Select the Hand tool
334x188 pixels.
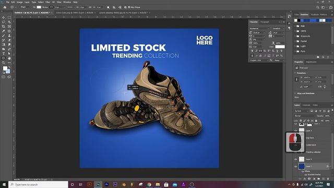tap(9, 58)
